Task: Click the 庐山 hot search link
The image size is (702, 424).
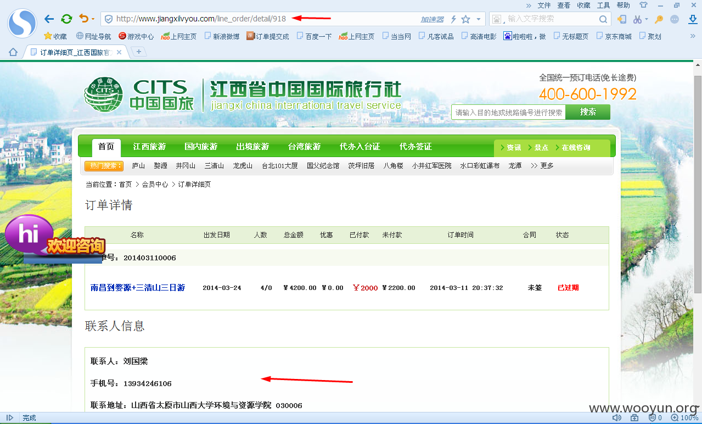Action: coord(138,165)
